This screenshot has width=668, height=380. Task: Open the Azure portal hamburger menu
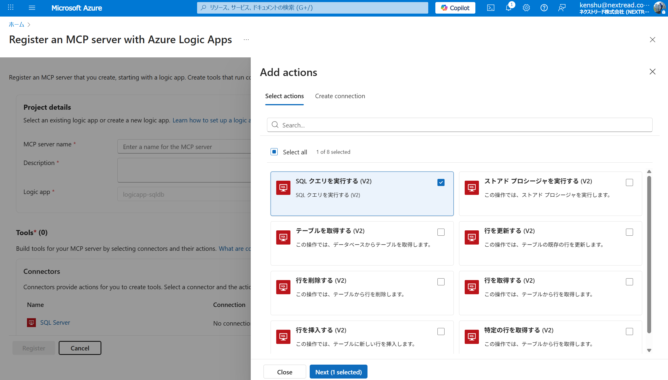tap(32, 8)
